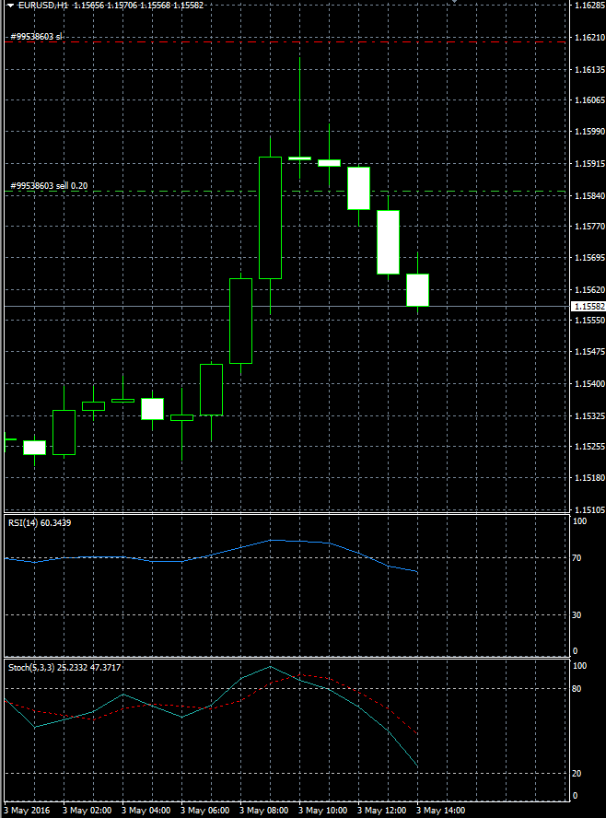
Task: Select the #99538603 sl stop-loss label
Action: coord(36,37)
